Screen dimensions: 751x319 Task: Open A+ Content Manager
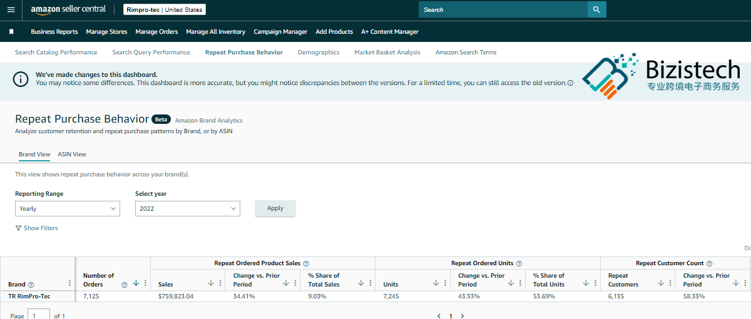tap(390, 32)
